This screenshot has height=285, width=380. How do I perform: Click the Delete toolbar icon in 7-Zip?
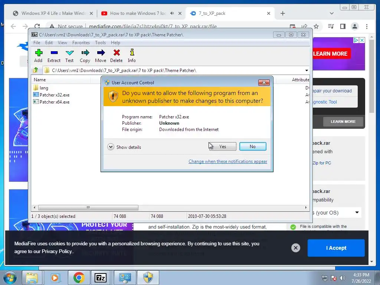pos(116,56)
